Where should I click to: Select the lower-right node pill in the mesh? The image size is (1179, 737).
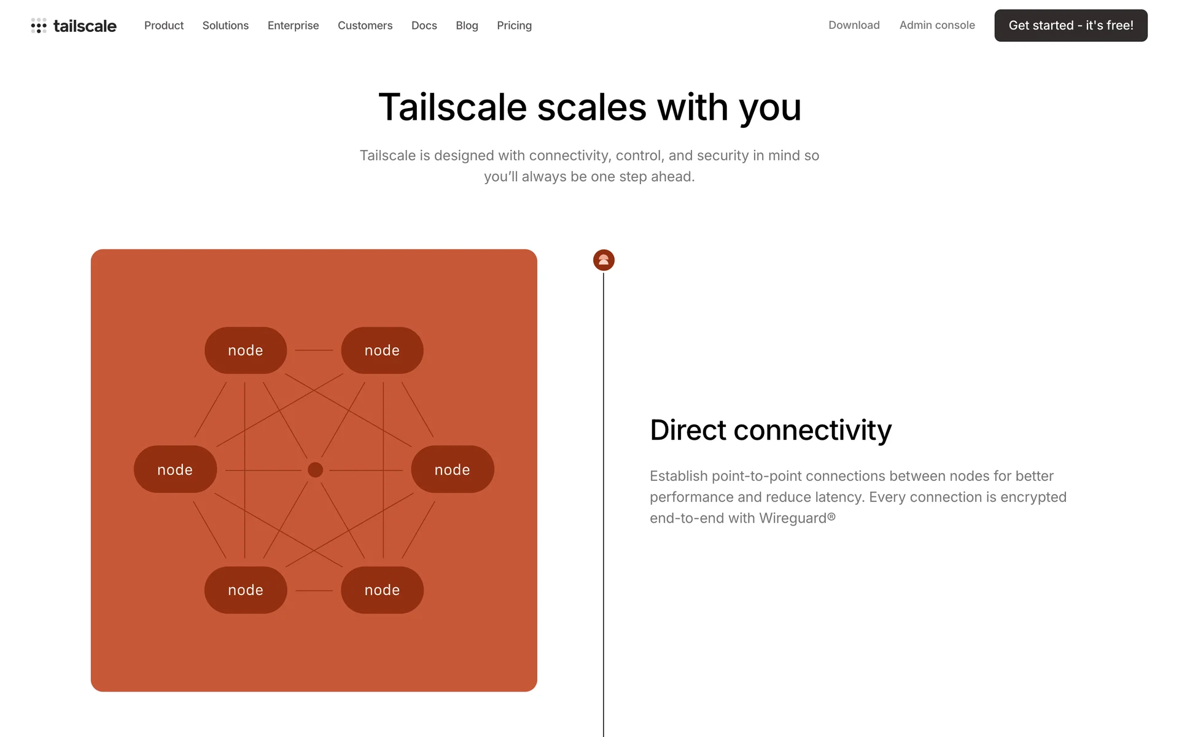pos(382,590)
